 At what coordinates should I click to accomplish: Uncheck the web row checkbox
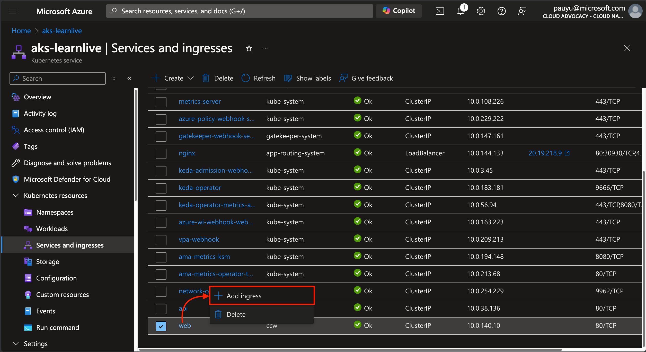(161, 326)
